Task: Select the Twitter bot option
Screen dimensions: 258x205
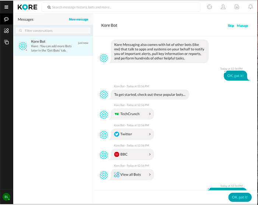Action: point(132,134)
